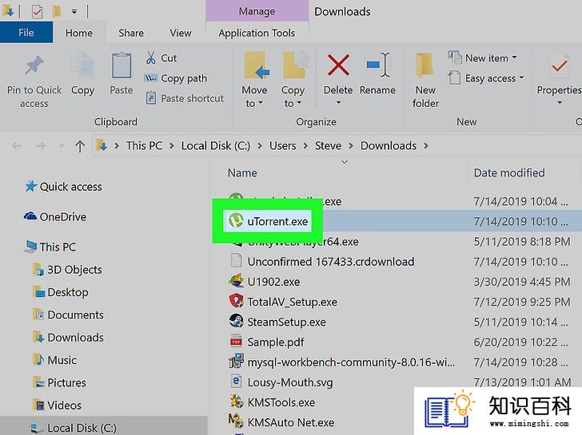Select the Manage contextual tab
582x435 pixels.
coord(257,11)
